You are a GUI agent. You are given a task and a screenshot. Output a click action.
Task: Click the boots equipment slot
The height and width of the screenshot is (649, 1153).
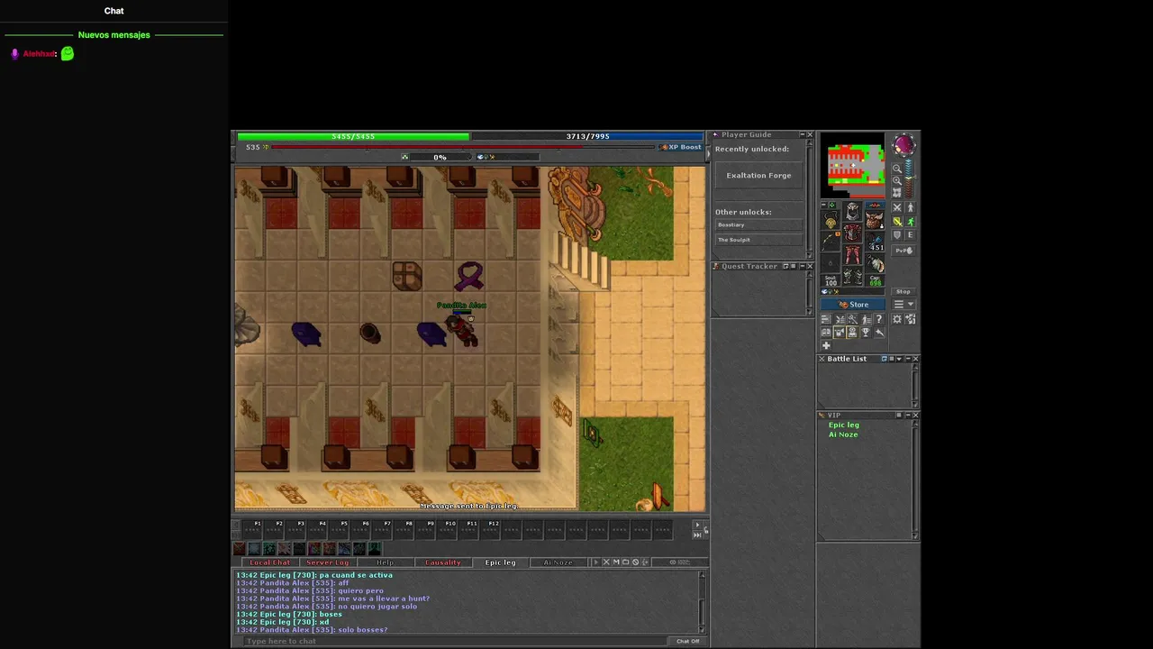(x=852, y=275)
